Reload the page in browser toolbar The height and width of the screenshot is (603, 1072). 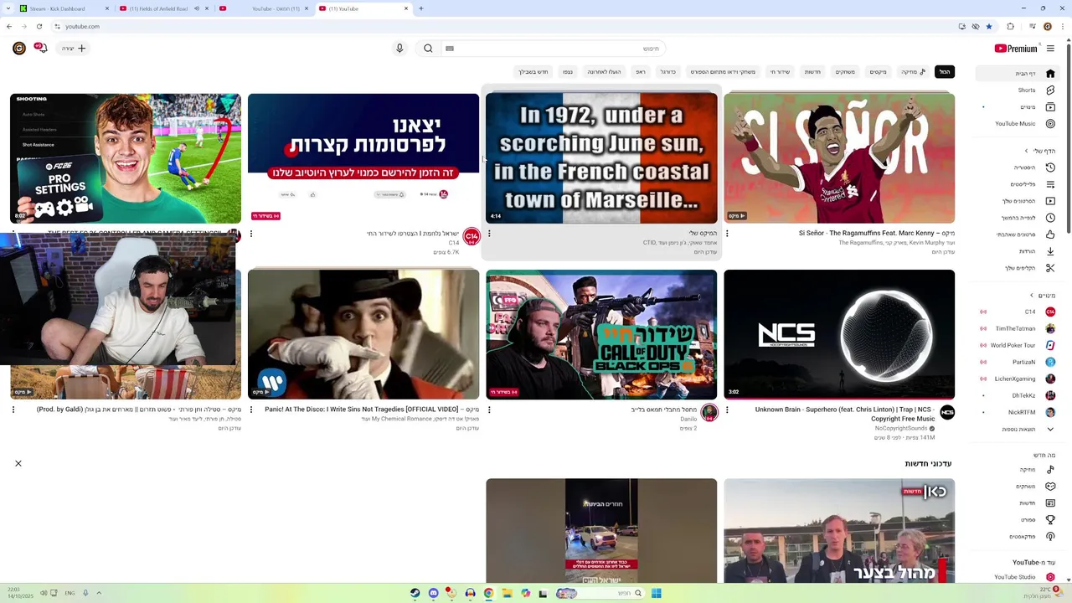(39, 26)
